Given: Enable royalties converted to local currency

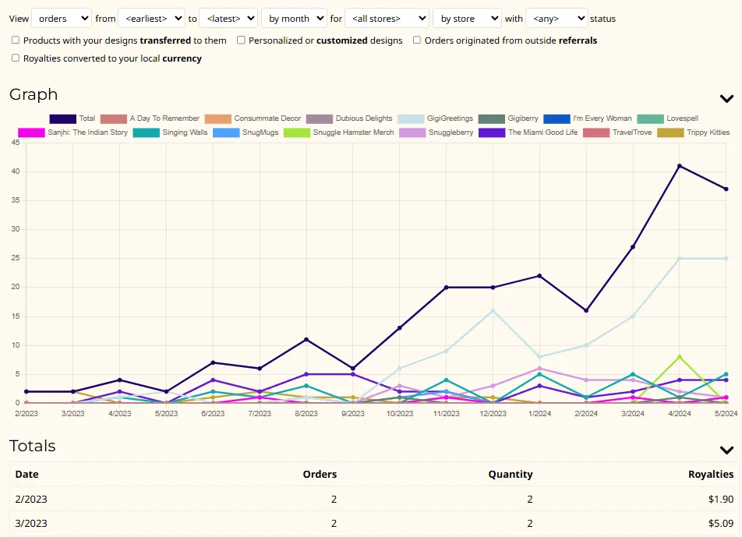Looking at the screenshot, I should tap(16, 58).
